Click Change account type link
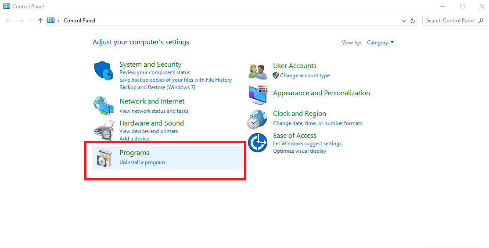Image resolution: width=489 pixels, height=248 pixels. (x=305, y=75)
